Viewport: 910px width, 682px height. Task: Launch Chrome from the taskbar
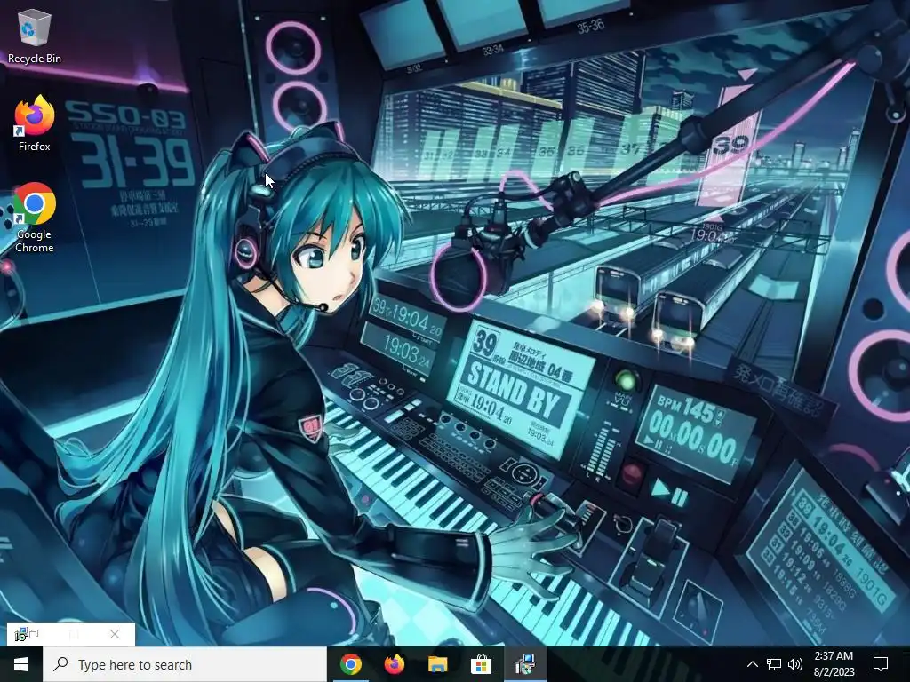click(x=350, y=664)
